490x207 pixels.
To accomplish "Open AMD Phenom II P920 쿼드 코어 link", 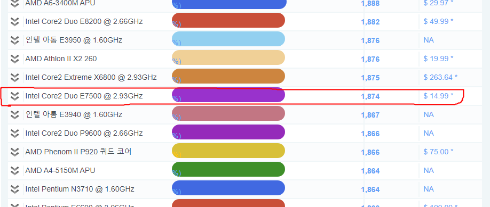I will click(78, 152).
